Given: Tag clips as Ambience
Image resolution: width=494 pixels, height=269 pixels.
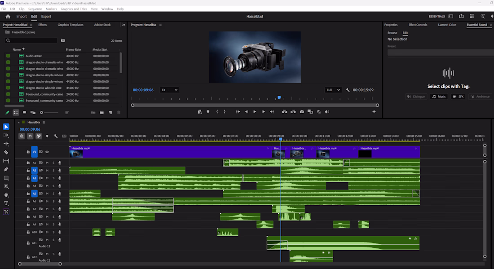Looking at the screenshot, I should 480,97.
